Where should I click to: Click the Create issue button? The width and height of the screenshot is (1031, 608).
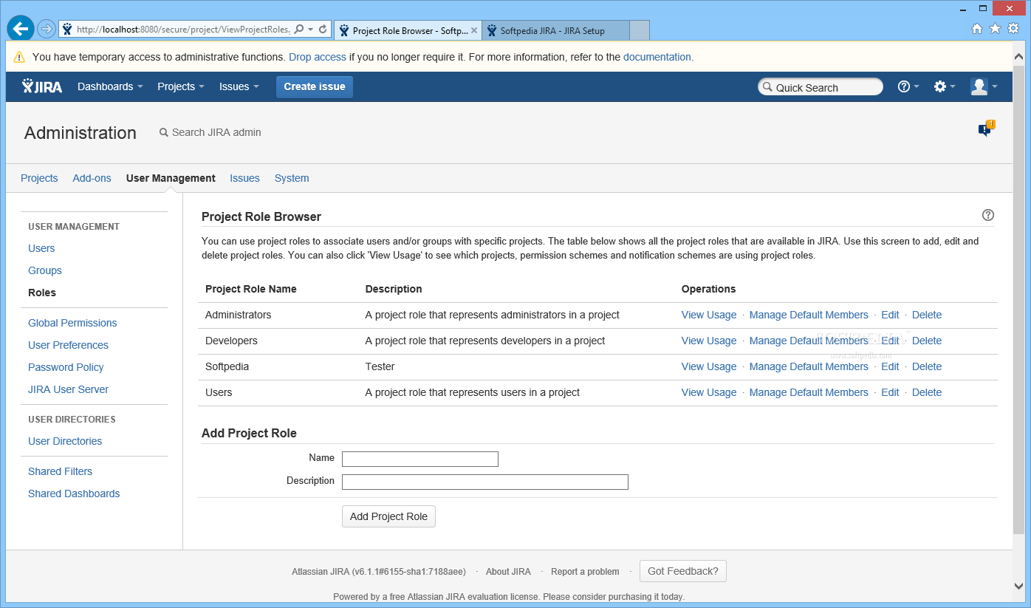coord(315,86)
